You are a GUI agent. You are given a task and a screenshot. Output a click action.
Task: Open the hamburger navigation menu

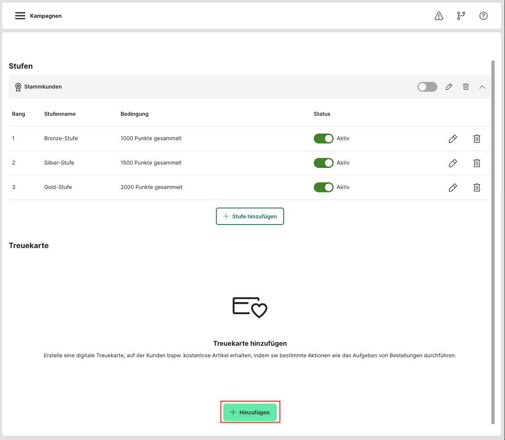pos(20,16)
